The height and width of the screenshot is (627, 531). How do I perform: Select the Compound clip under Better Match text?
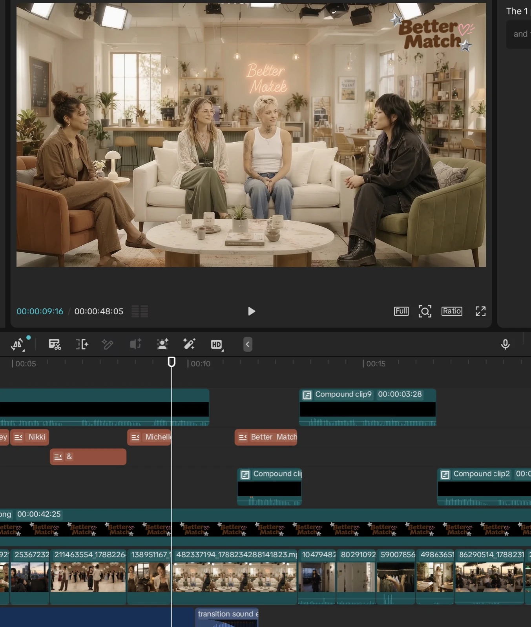tap(269, 487)
